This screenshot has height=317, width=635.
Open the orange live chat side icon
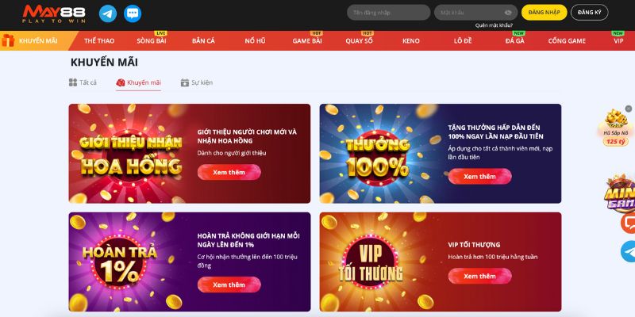(628, 223)
